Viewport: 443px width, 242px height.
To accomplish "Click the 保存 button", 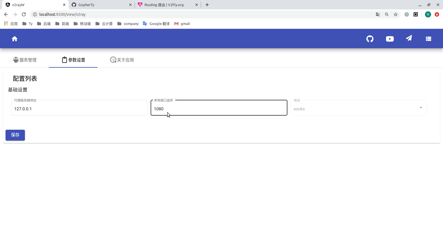I will (x=15, y=135).
